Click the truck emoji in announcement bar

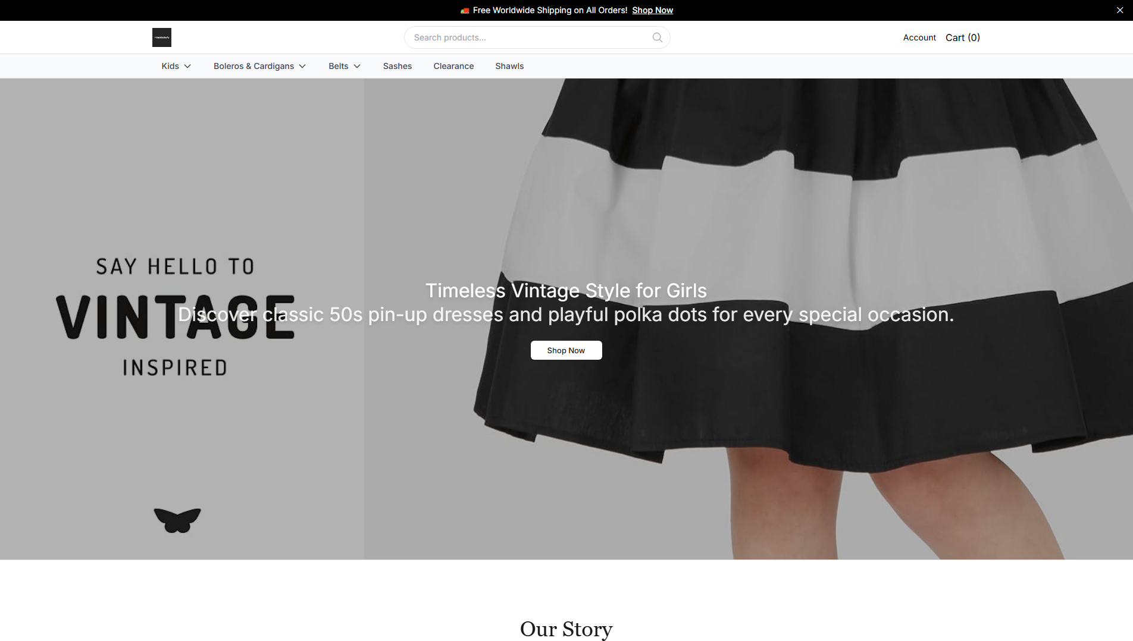(465, 10)
